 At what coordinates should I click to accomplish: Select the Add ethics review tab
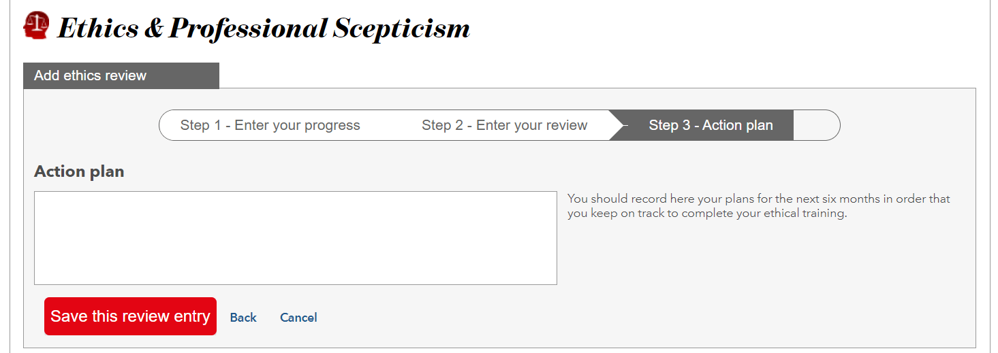pyautogui.click(x=121, y=75)
